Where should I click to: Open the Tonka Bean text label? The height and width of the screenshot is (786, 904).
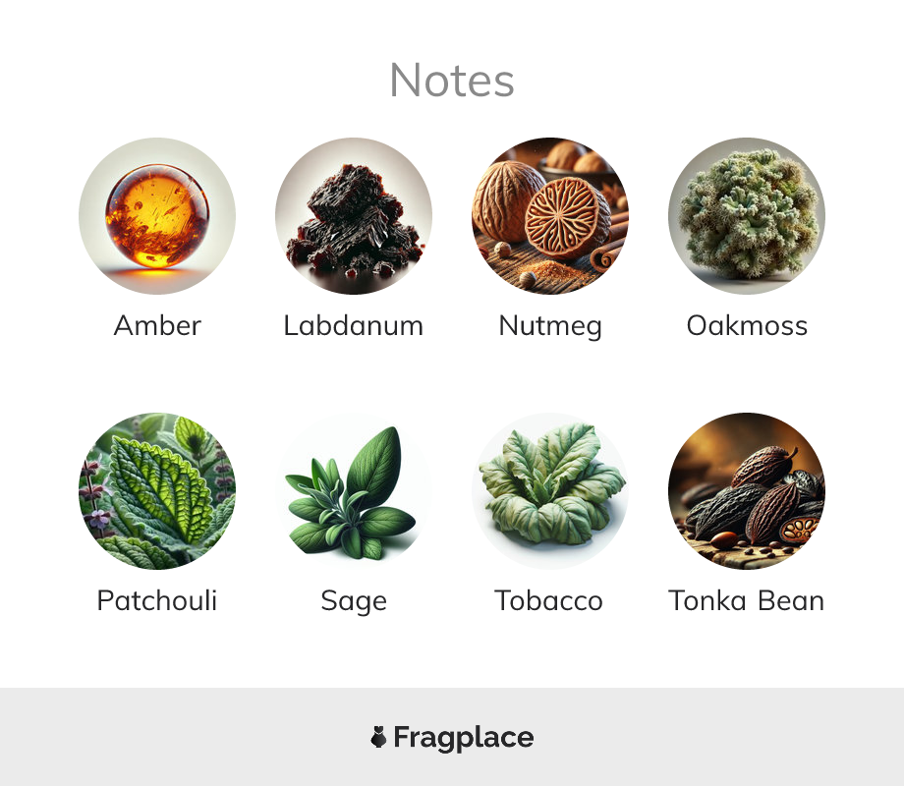pyautogui.click(x=746, y=600)
